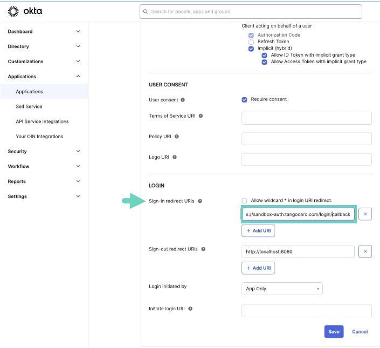Expand the Reports menu chevron
This screenshot has width=380, height=348.
(78, 181)
